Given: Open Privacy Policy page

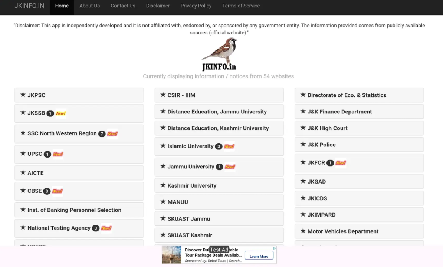Looking at the screenshot, I should click(196, 6).
